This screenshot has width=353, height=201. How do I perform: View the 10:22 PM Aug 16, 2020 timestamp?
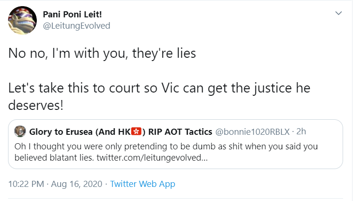point(55,184)
